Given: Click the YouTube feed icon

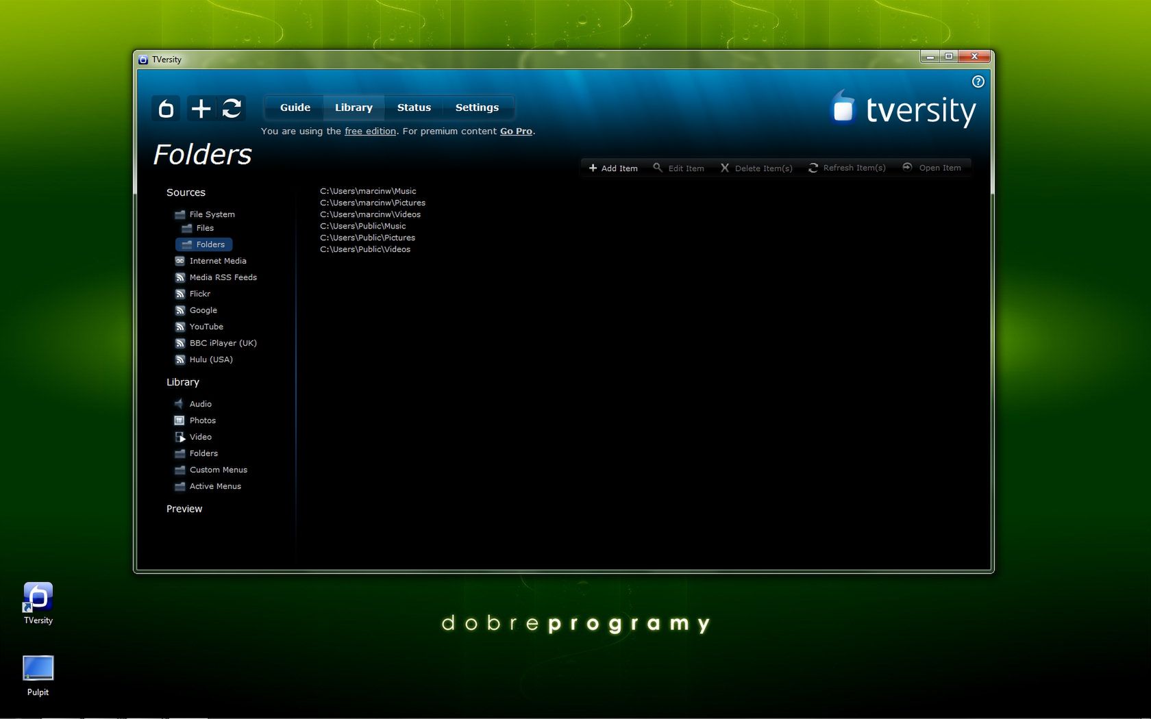Looking at the screenshot, I should [x=180, y=327].
